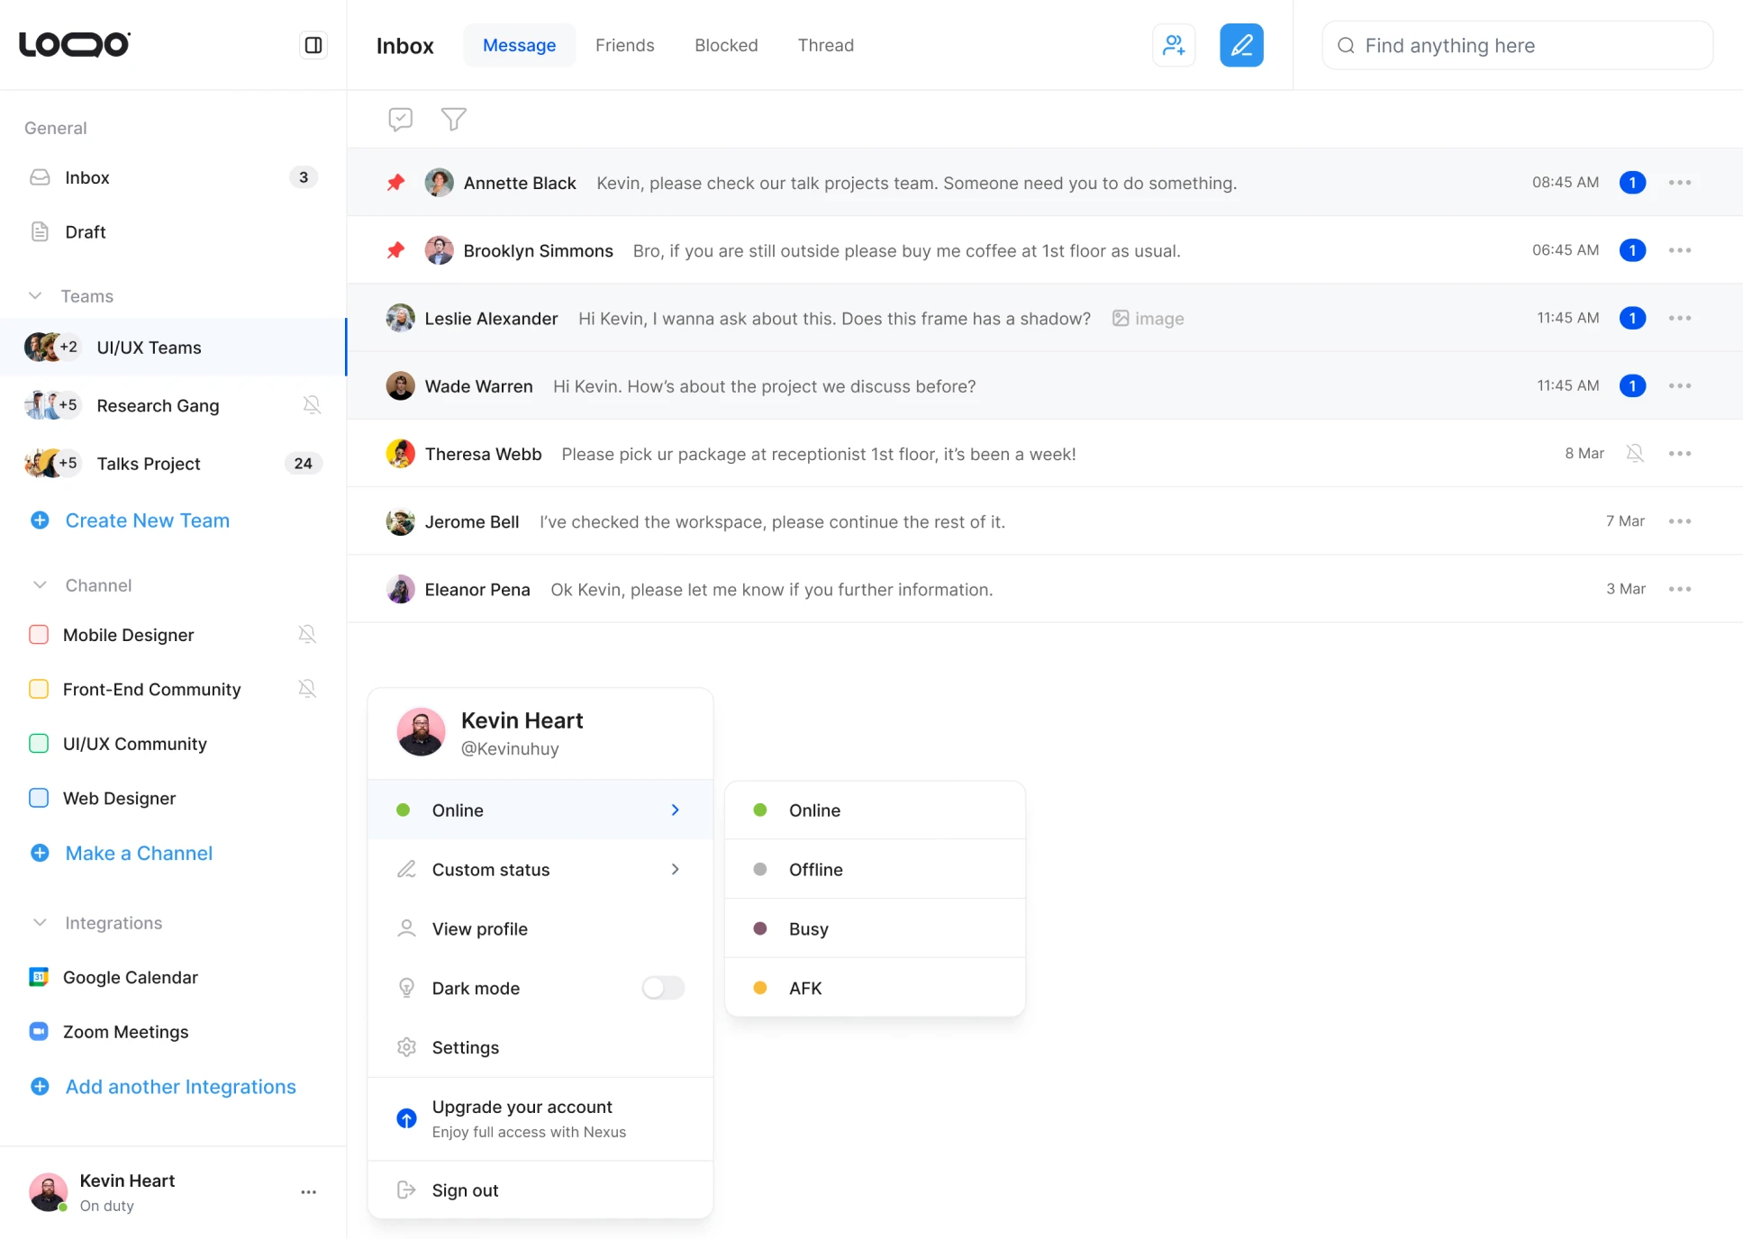Image resolution: width=1743 pixels, height=1239 pixels.
Task: Click the compose new message pencil icon
Action: pos(1241,45)
